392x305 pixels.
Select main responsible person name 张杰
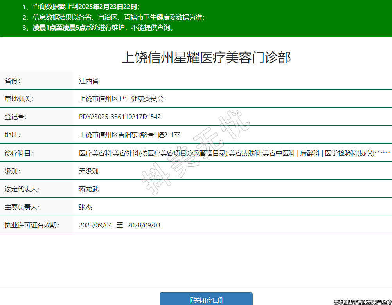pyautogui.click(x=86, y=207)
